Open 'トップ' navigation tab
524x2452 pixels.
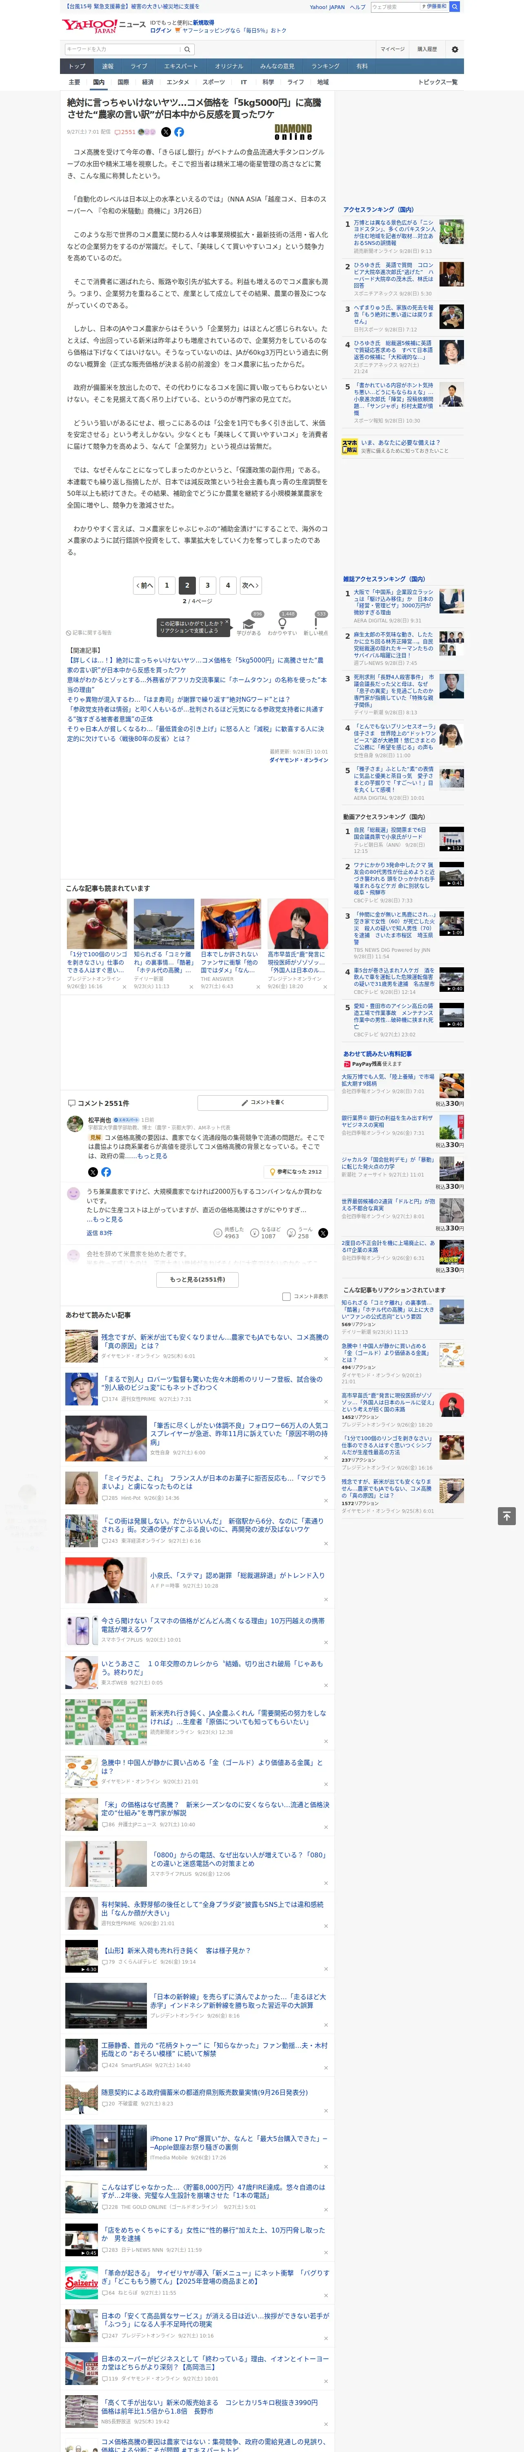click(x=77, y=67)
